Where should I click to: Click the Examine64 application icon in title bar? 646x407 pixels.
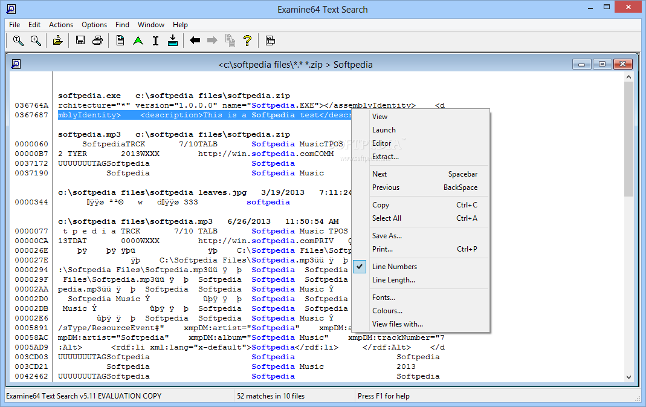[11, 8]
